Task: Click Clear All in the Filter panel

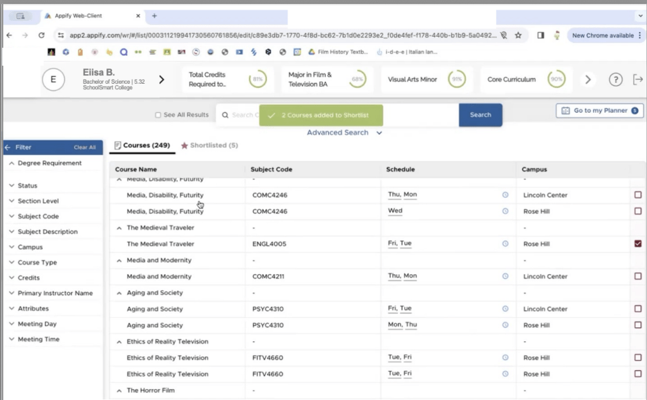Action: coord(85,147)
